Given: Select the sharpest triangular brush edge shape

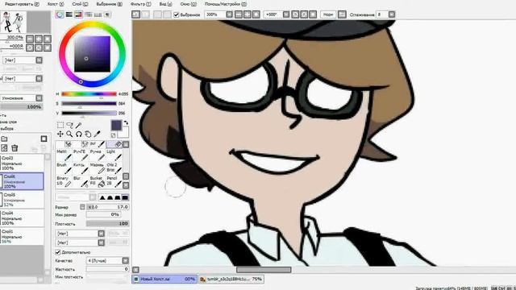Looking at the screenshot, I should click(102, 197).
